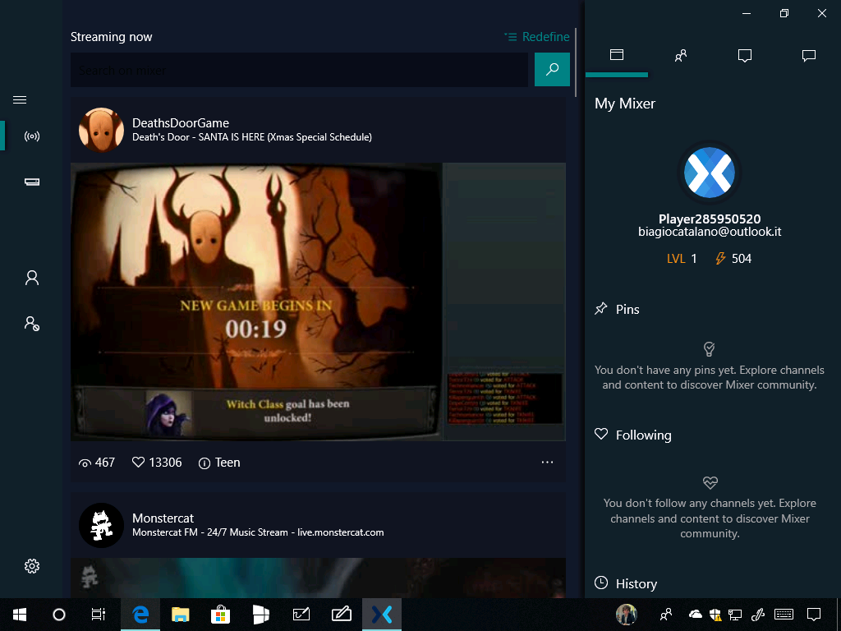Click the LVL 1 level indicator
Viewport: 841px width, 631px height.
point(682,259)
